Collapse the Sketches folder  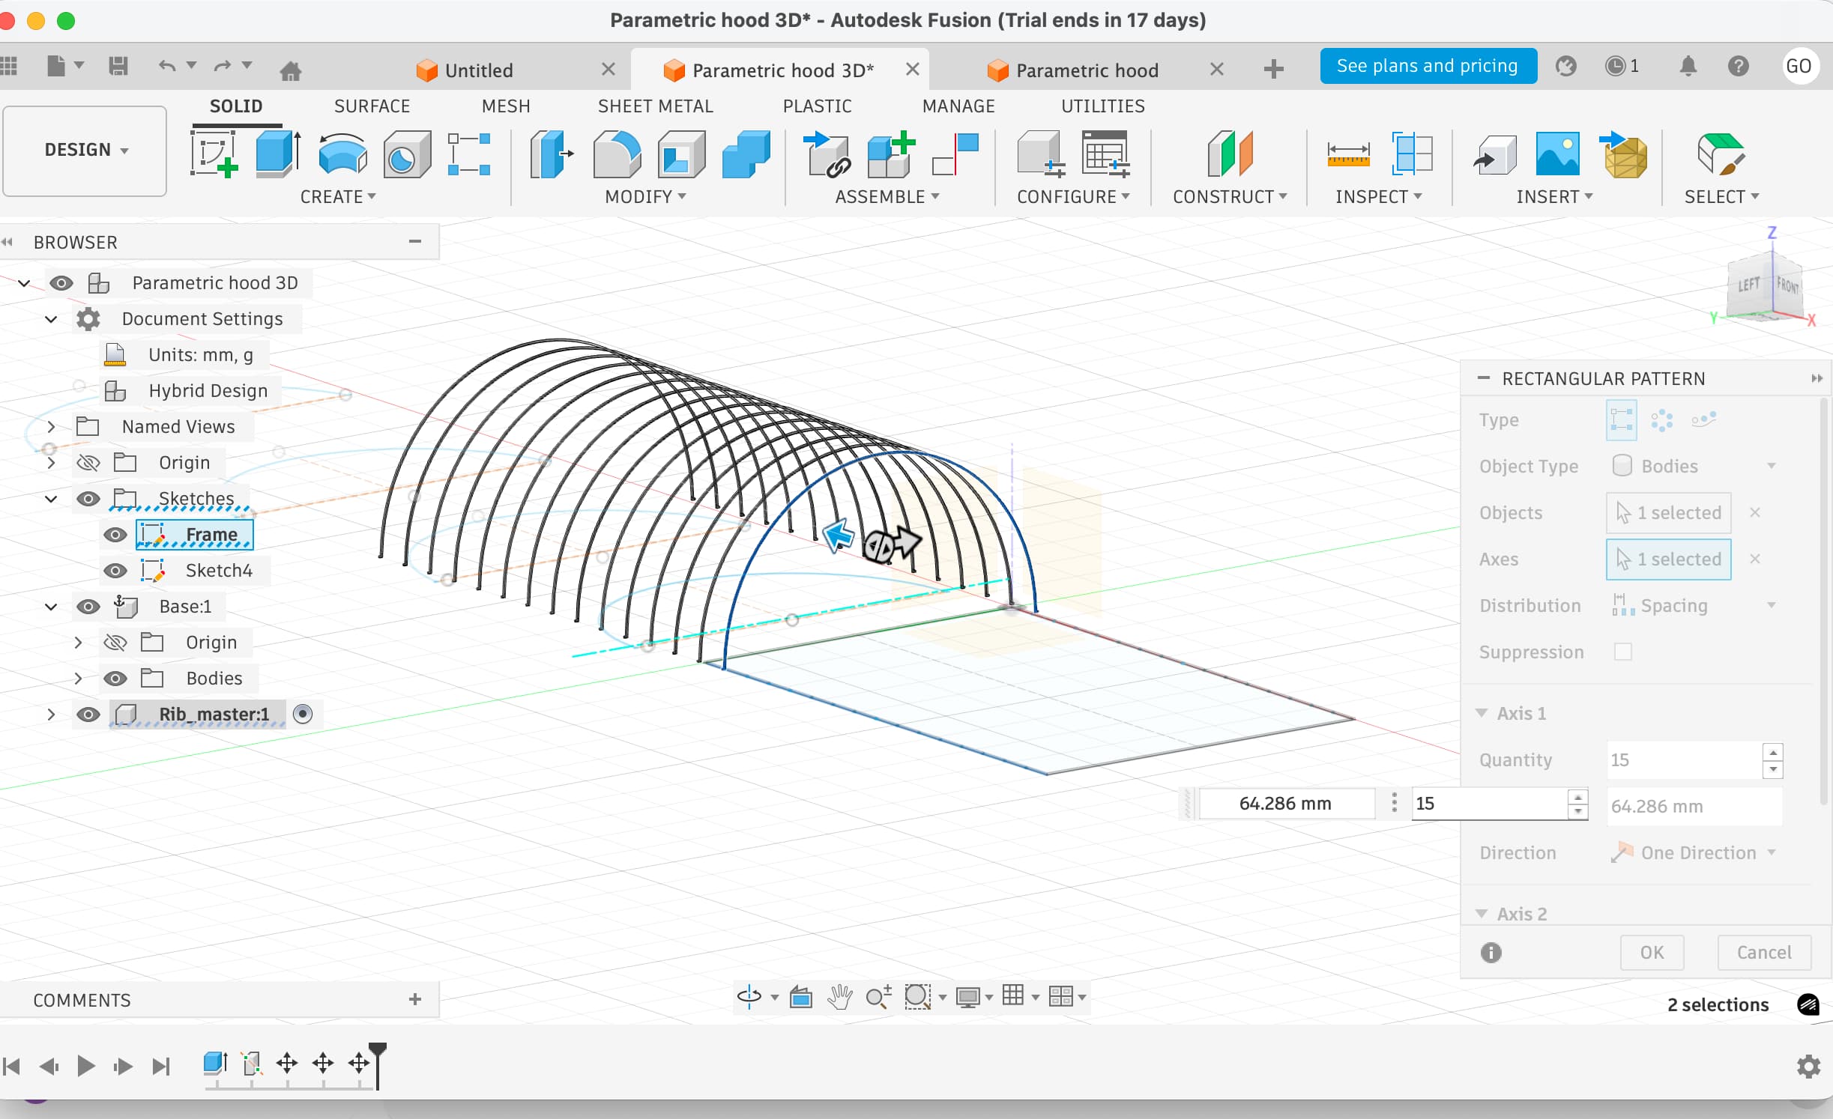[x=51, y=499]
